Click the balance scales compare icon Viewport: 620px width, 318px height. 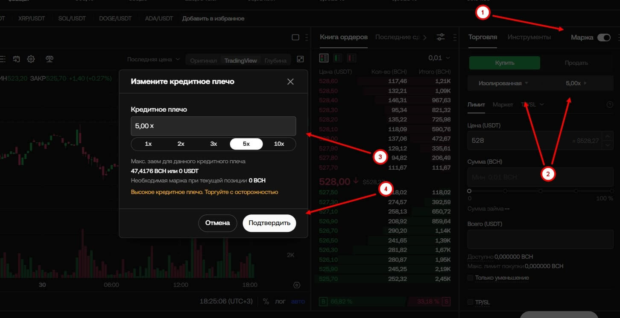[50, 59]
